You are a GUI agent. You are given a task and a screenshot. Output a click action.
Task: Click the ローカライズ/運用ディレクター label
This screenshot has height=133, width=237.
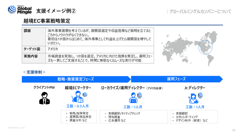point(123,88)
